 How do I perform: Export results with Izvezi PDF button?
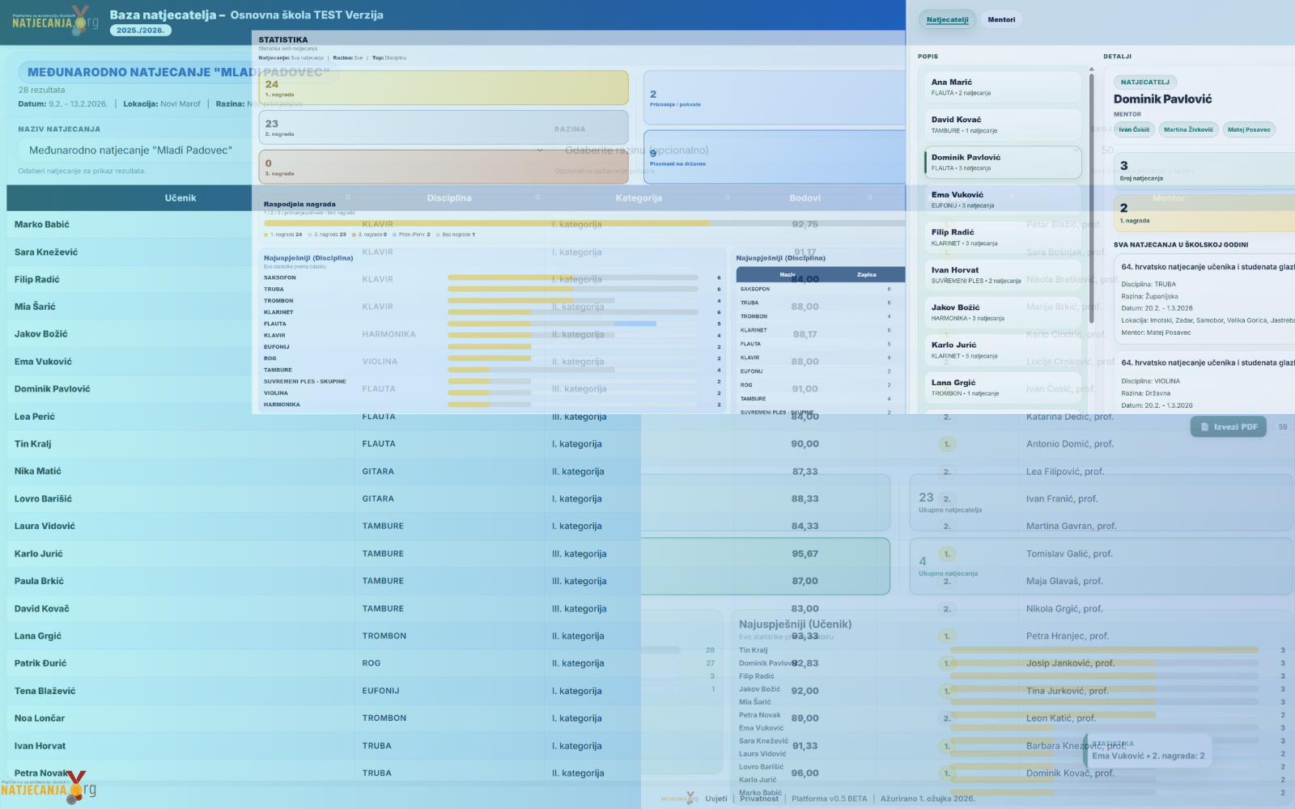click(x=1228, y=426)
